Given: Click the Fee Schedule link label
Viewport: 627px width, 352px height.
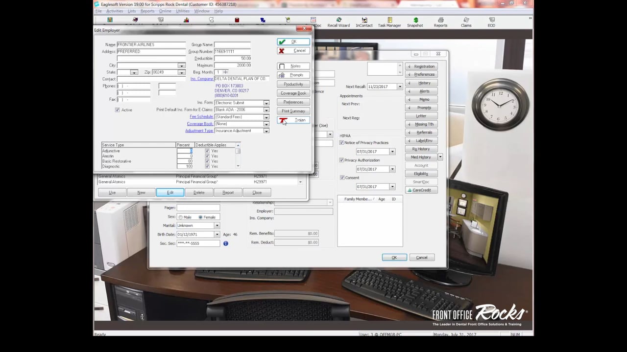Looking at the screenshot, I should [201, 117].
